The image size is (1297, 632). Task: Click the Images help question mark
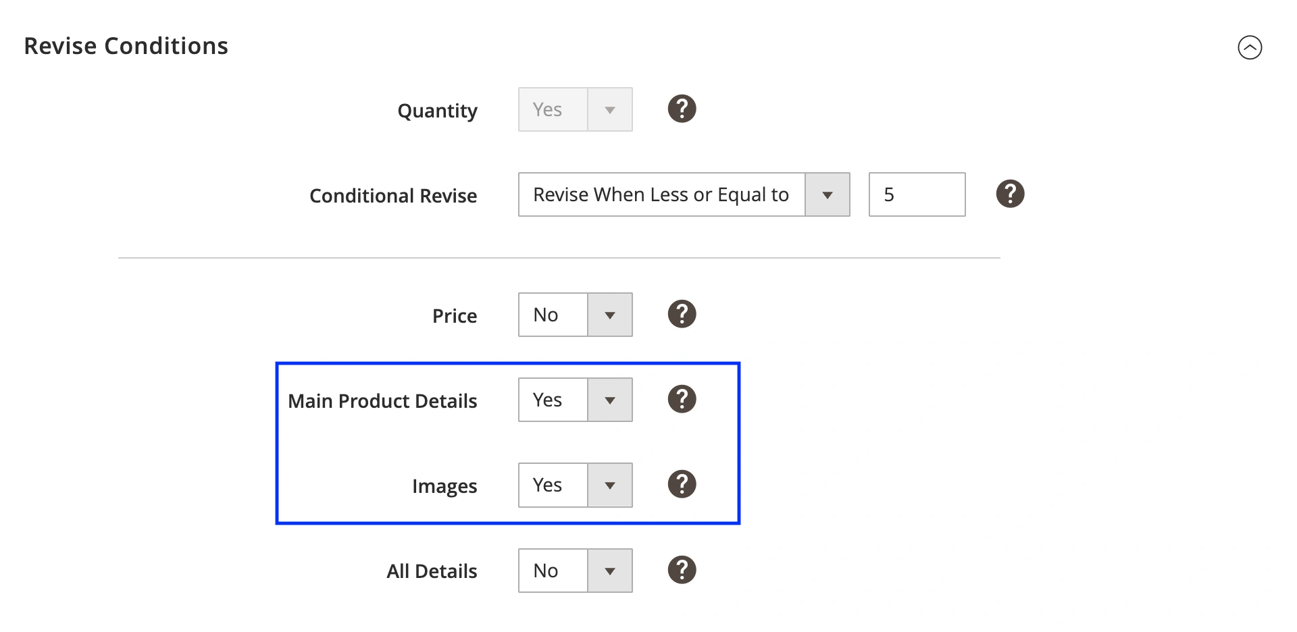[x=682, y=484]
